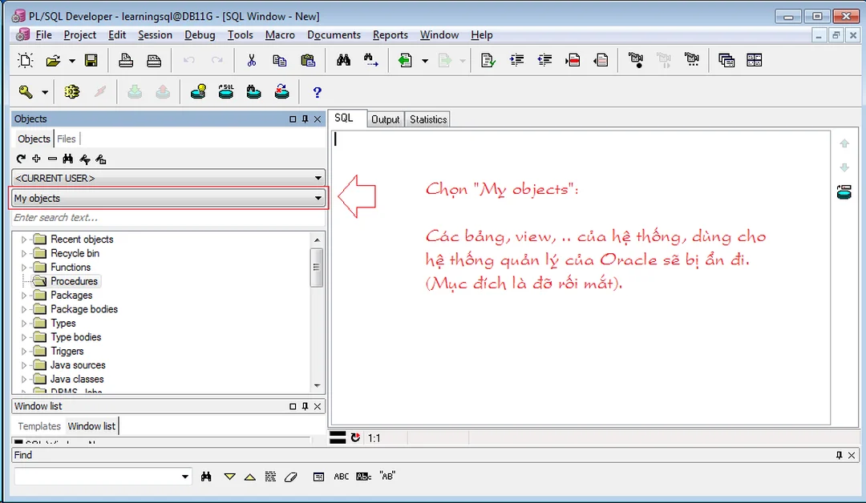The image size is (866, 503).
Task: Open the File menu
Action: [43, 34]
